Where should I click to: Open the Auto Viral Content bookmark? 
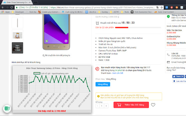coord(165,12)
